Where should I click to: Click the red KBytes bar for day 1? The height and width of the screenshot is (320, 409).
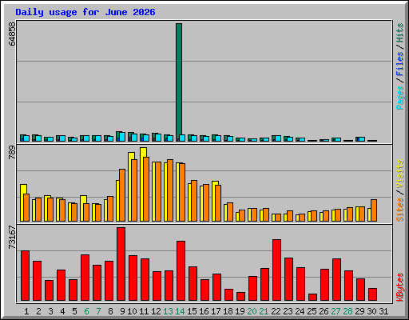(25, 275)
